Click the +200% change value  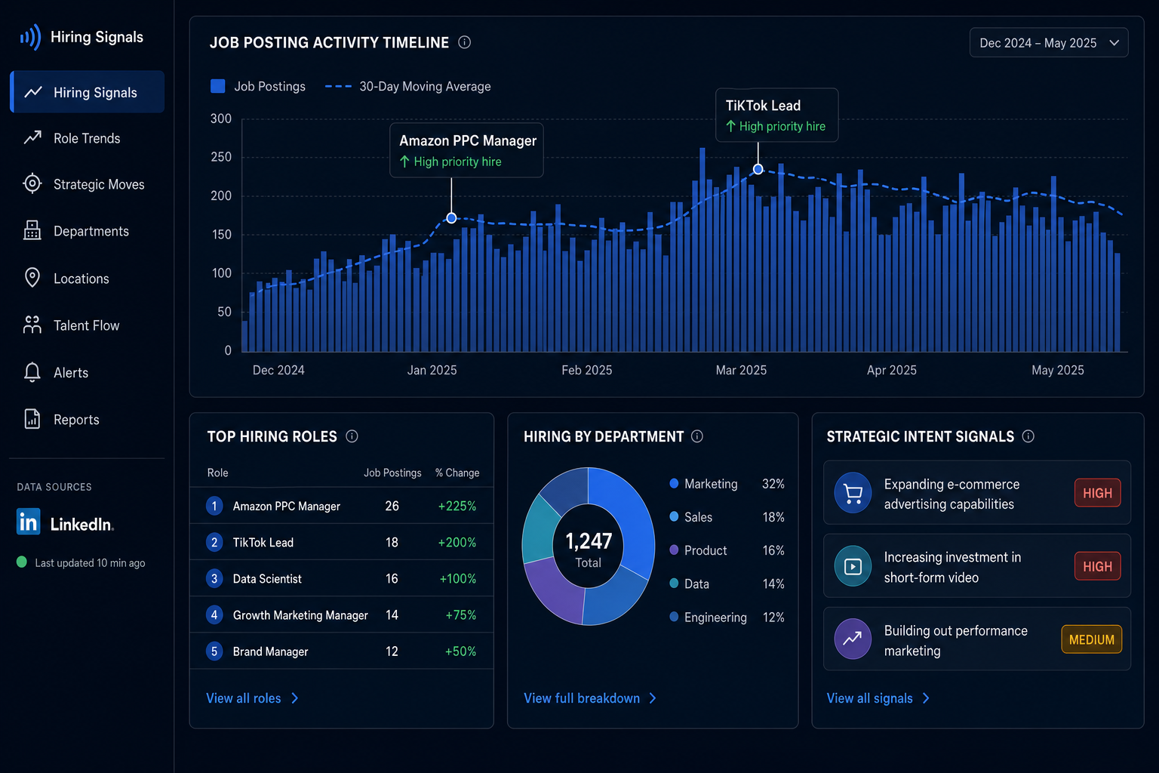457,542
